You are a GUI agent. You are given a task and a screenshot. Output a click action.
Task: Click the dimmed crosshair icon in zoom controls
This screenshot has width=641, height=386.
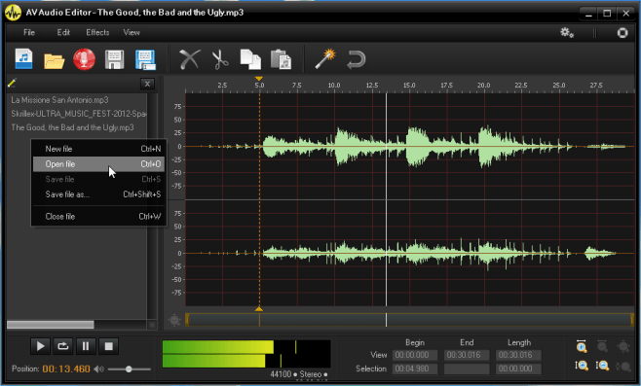623,347
